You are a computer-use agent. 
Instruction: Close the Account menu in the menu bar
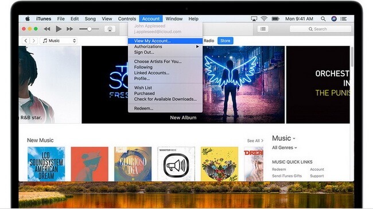pyautogui.click(x=151, y=18)
